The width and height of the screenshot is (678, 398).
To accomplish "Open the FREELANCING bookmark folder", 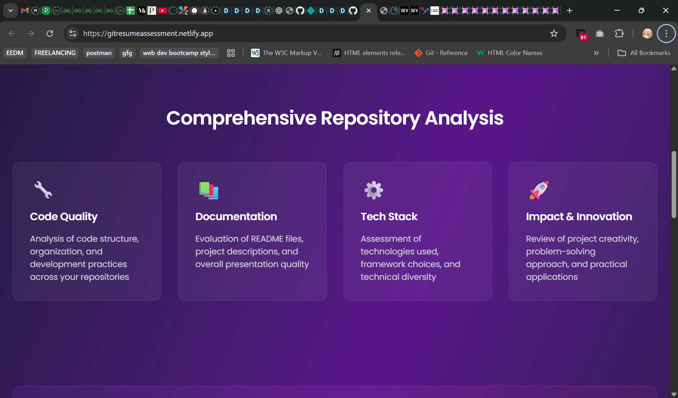I will point(55,53).
